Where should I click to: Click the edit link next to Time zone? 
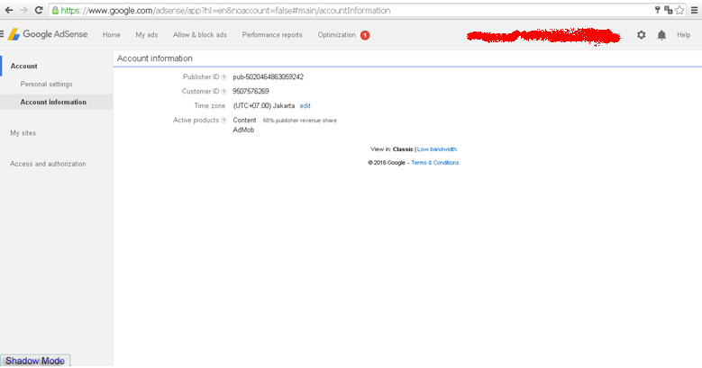(305, 106)
